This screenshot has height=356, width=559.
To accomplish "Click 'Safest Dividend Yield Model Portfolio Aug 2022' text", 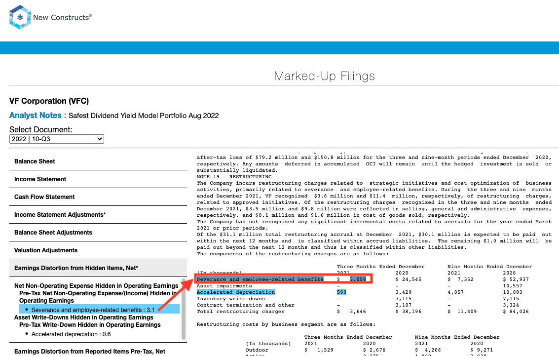I will 144,116.
